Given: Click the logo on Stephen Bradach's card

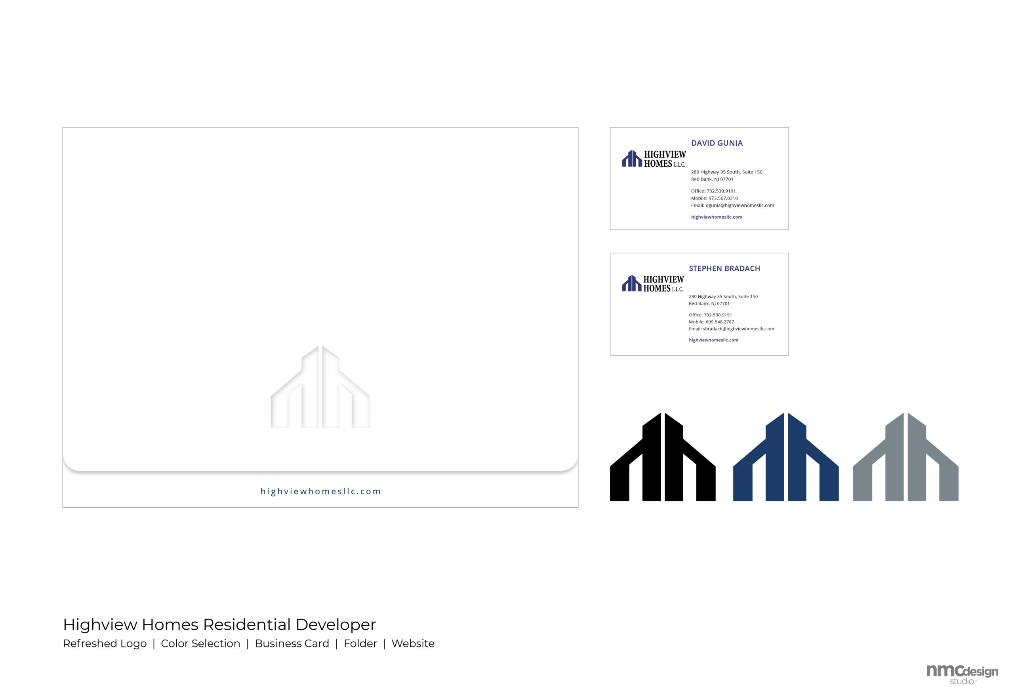Looking at the screenshot, I should pyautogui.click(x=653, y=284).
